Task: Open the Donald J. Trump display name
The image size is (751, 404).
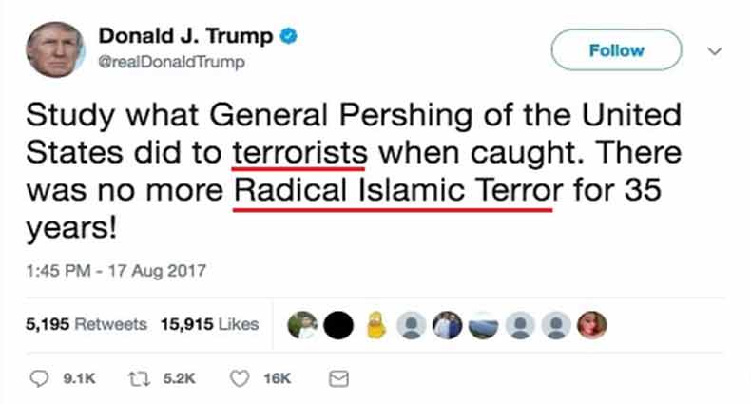Action: coord(185,36)
